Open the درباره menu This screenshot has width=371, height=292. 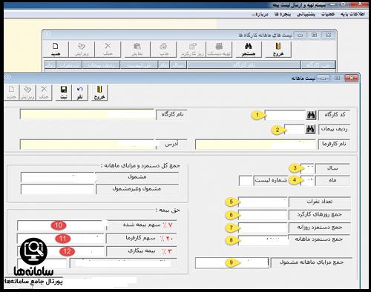coord(260,14)
